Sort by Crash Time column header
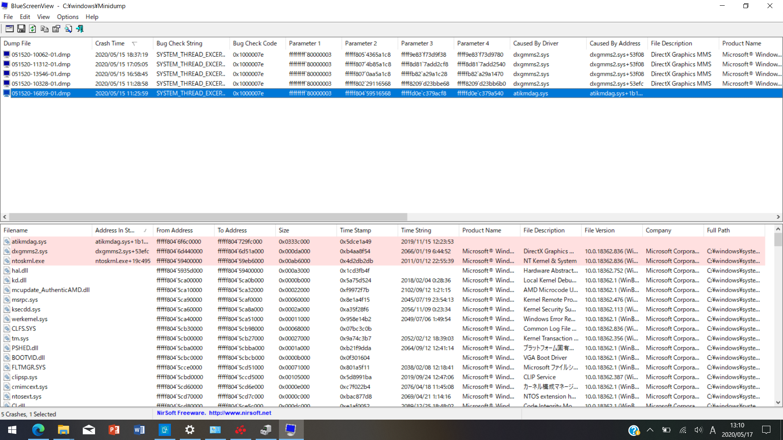The image size is (783, 440). [x=122, y=43]
